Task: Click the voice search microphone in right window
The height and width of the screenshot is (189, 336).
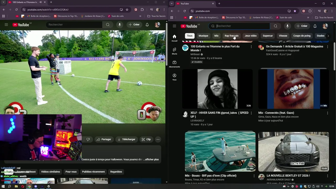Action: (x=287, y=26)
